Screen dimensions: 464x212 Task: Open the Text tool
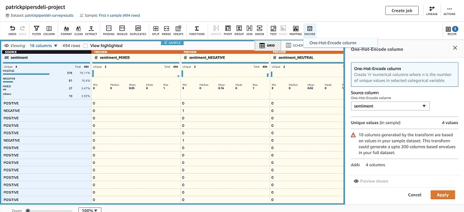(273, 30)
